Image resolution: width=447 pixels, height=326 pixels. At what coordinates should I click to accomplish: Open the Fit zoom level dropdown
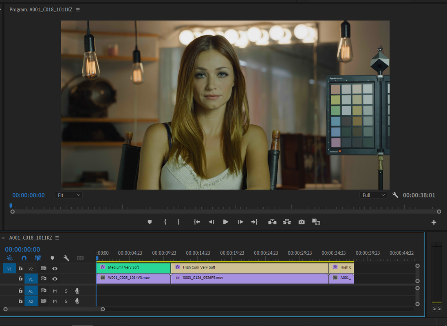pyautogui.click(x=69, y=195)
